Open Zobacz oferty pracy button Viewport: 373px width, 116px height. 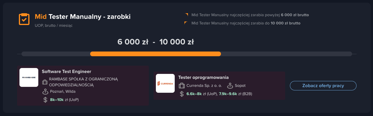[x=323, y=86]
